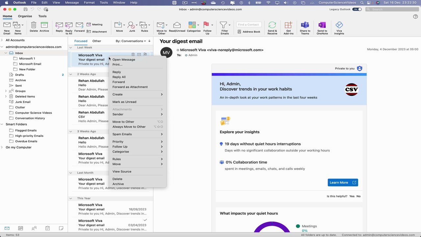The image size is (421, 237).
Task: Click the Find a Contact field
Action: [249, 24]
